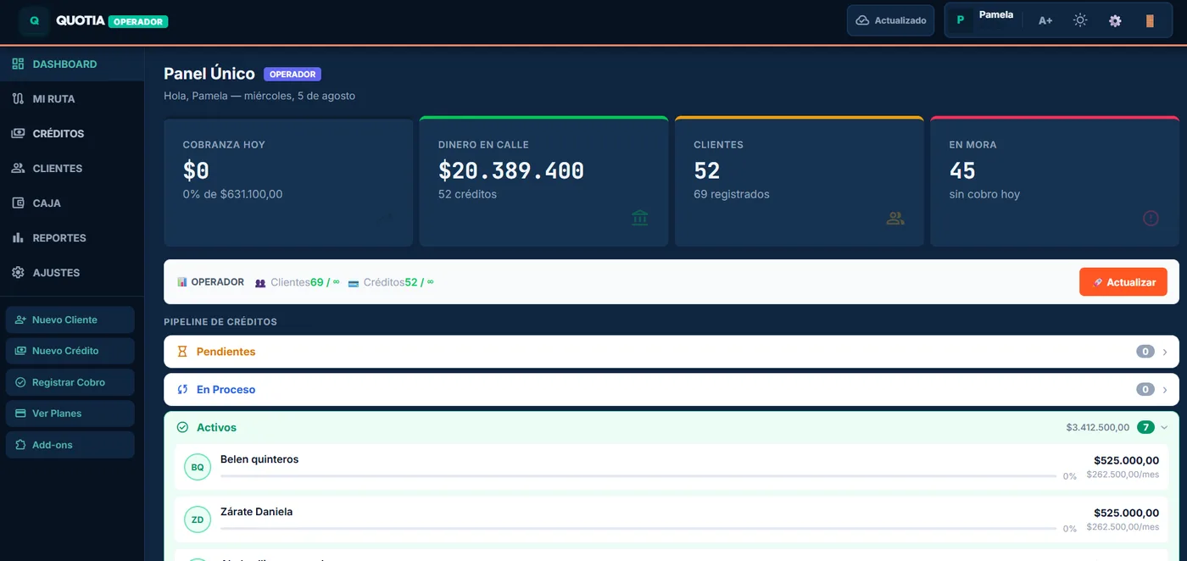Click the AJUSTES gear icon in sidebar
This screenshot has width=1187, height=561.
[x=18, y=273]
